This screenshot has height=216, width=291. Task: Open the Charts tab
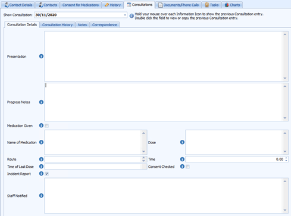[232, 5]
